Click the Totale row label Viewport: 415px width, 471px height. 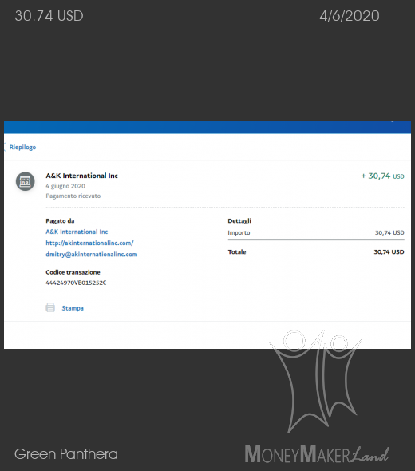click(237, 251)
